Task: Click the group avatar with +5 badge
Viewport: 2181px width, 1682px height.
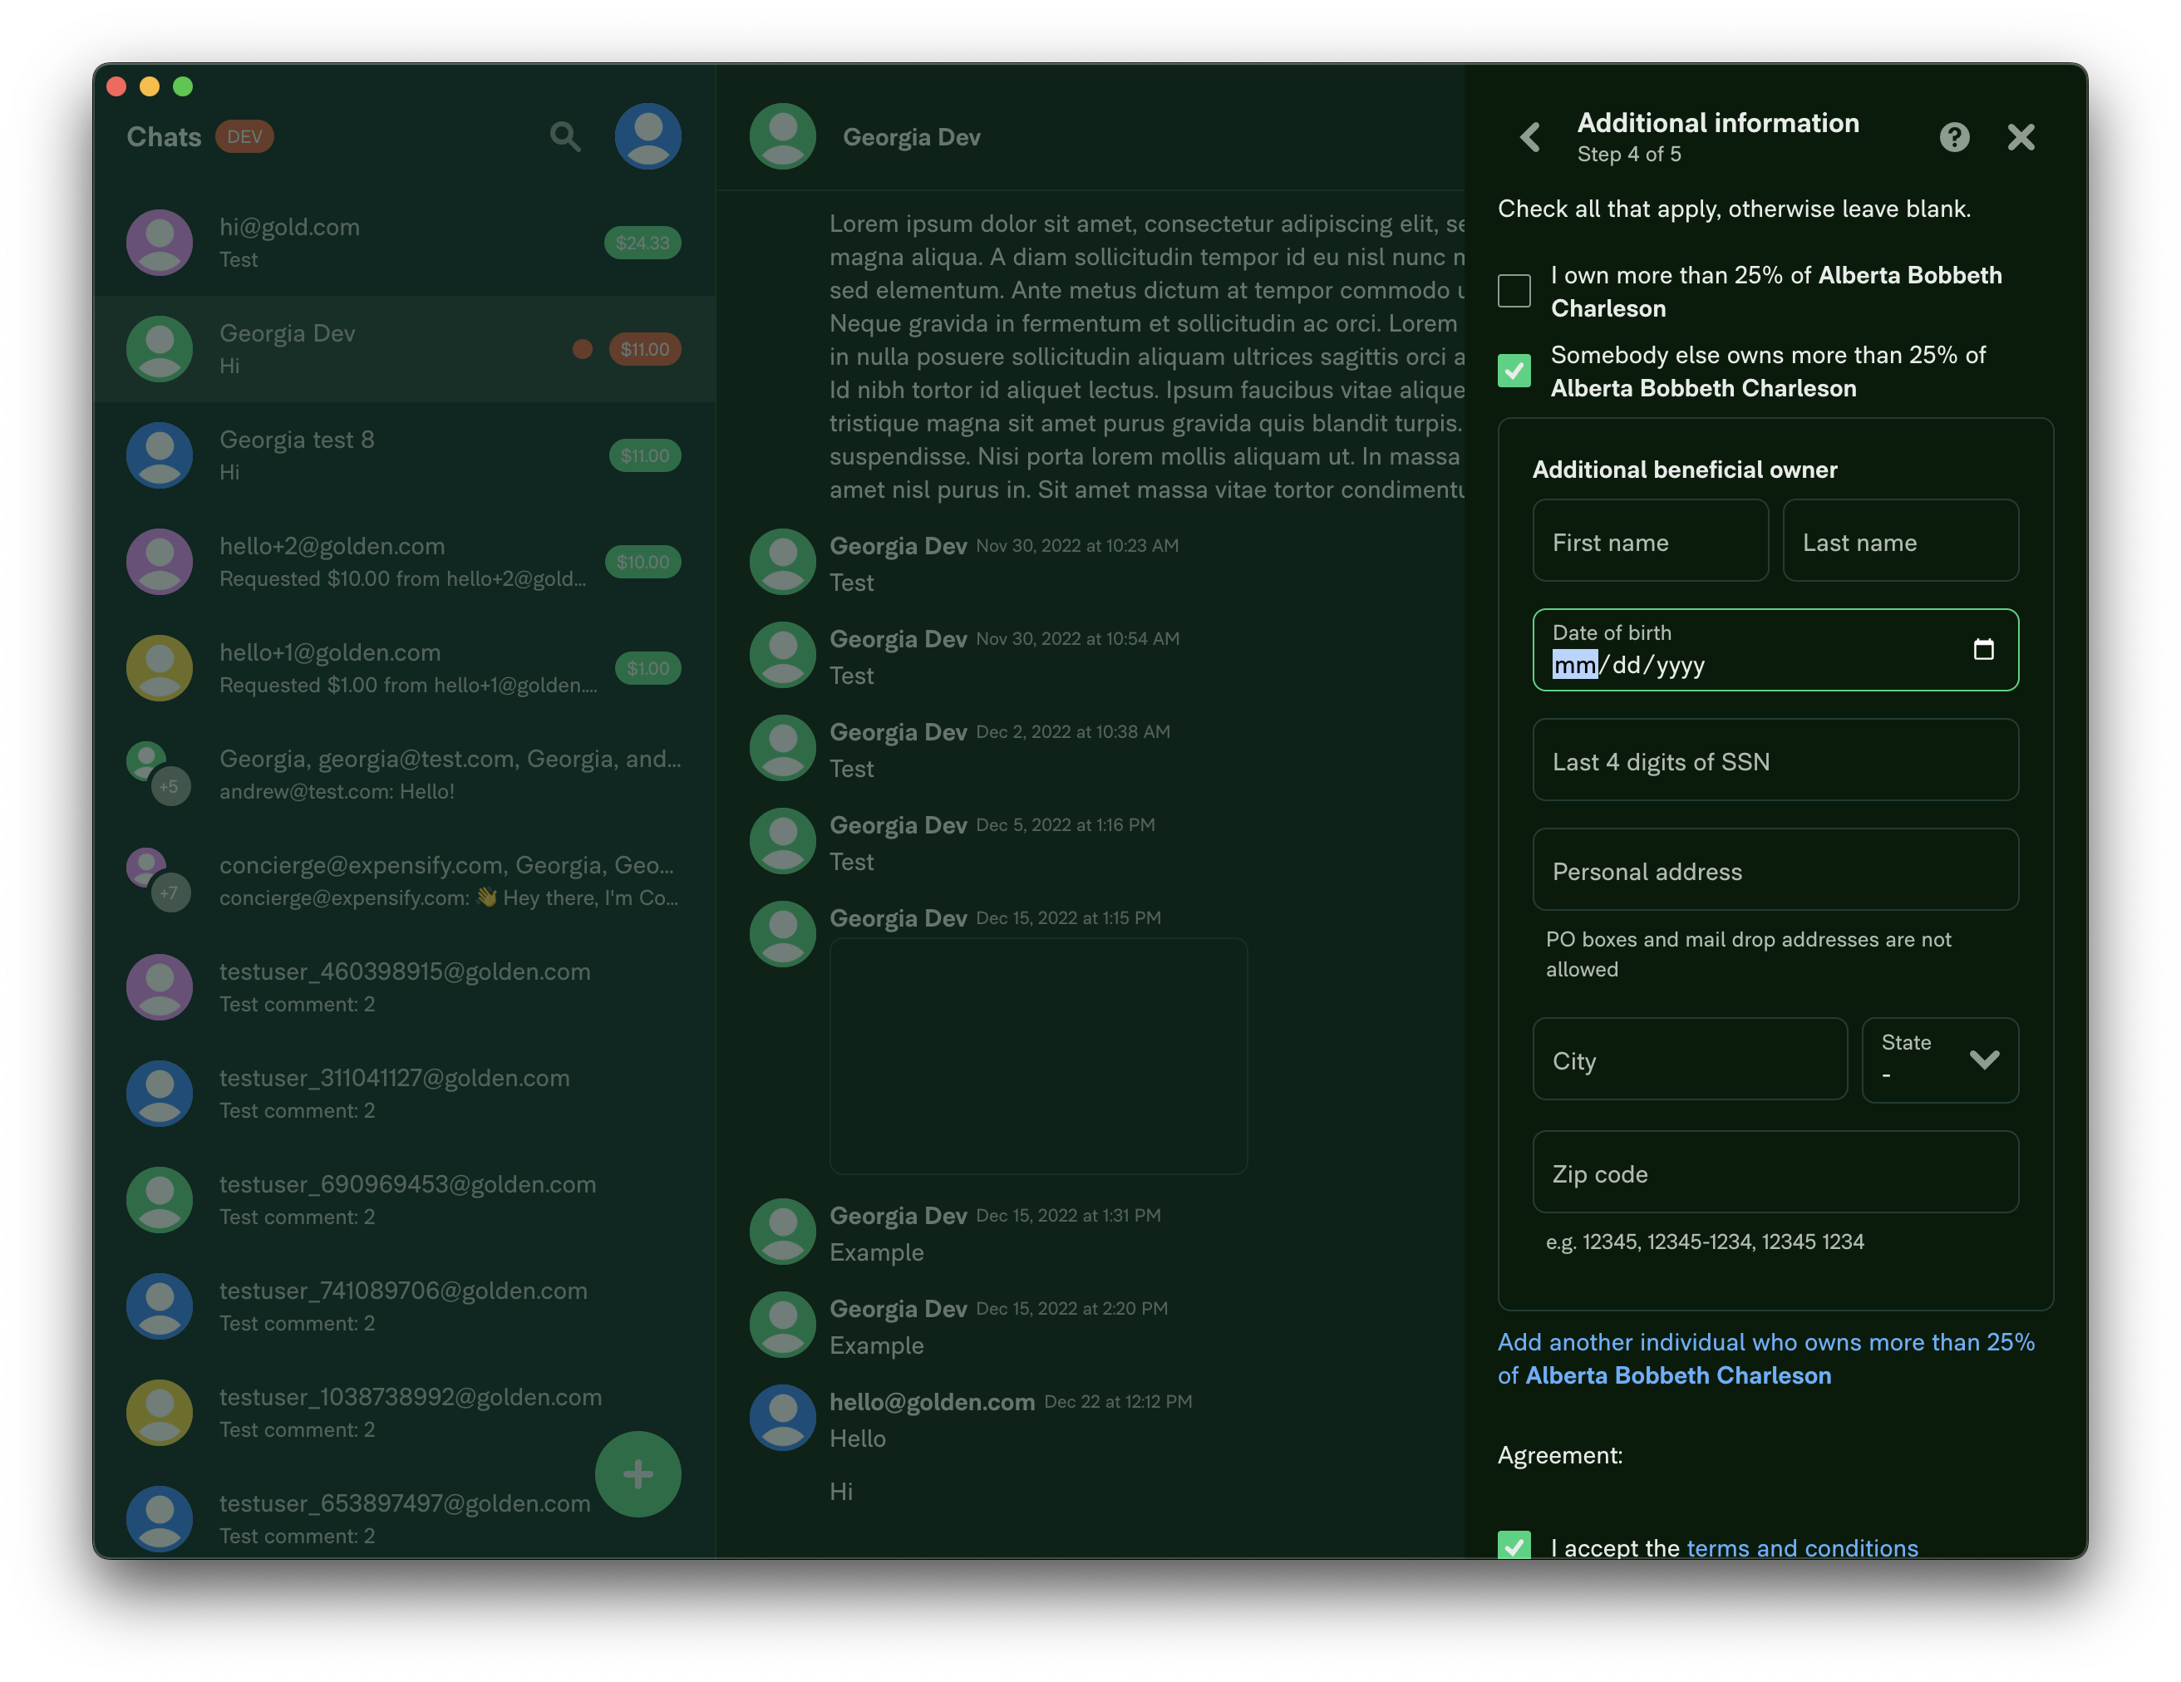Action: tap(160, 775)
